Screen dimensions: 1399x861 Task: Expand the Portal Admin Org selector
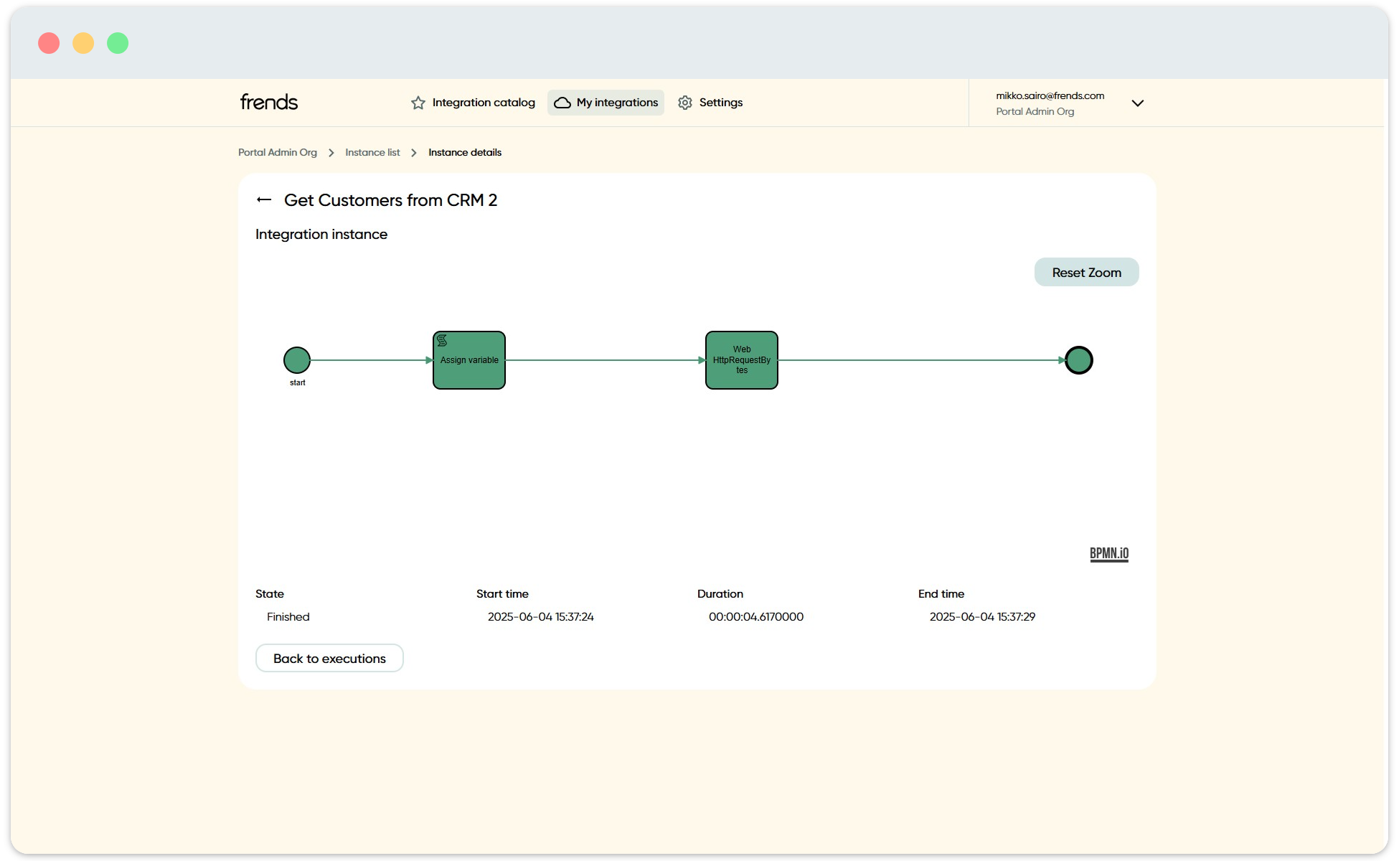click(x=1035, y=111)
